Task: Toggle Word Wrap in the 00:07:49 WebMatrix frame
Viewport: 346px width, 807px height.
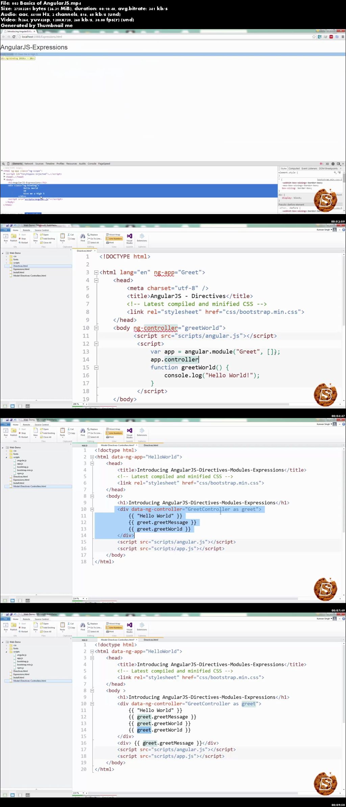Action: (x=113, y=429)
